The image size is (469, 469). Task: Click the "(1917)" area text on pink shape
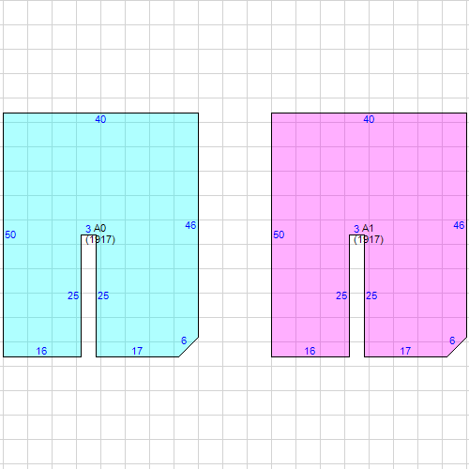click(369, 240)
